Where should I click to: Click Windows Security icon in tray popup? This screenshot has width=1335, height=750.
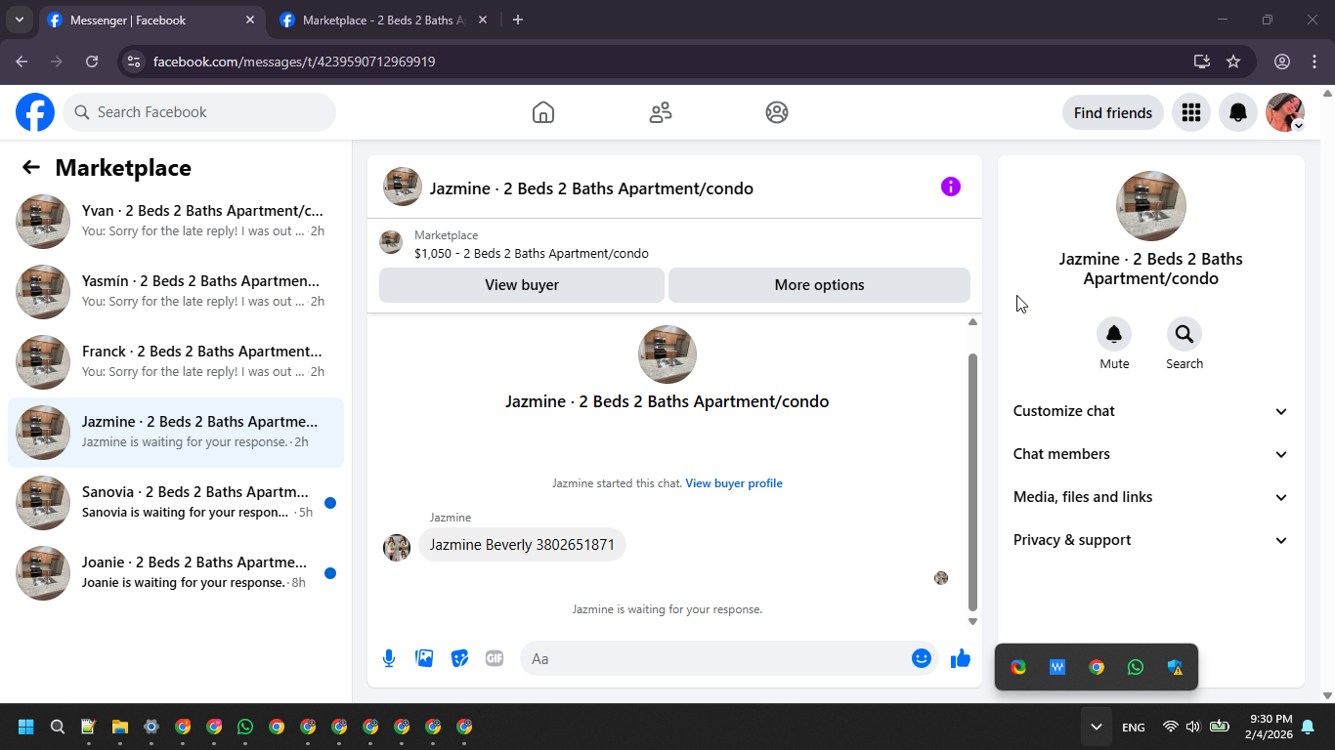pyautogui.click(x=1175, y=667)
